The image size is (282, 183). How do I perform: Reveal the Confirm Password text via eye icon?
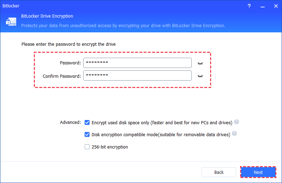(201, 76)
